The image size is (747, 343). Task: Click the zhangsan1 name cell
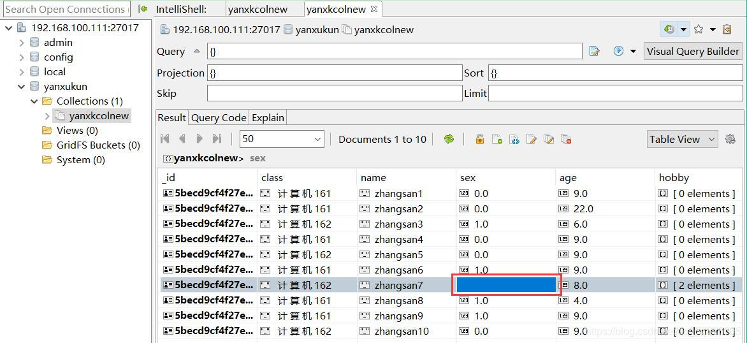click(406, 193)
